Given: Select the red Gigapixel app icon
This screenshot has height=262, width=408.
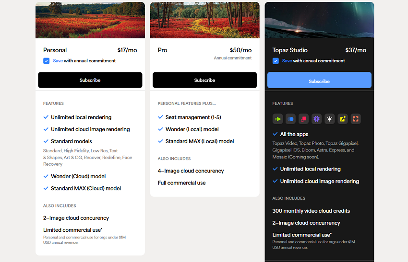Looking at the screenshot, I should 303,119.
